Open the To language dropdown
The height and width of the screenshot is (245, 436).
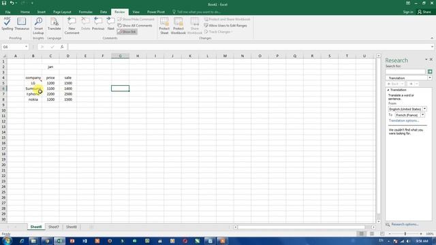tap(422, 115)
